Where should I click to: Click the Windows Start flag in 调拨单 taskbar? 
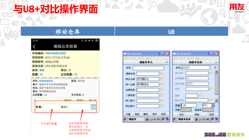(x=125, y=119)
